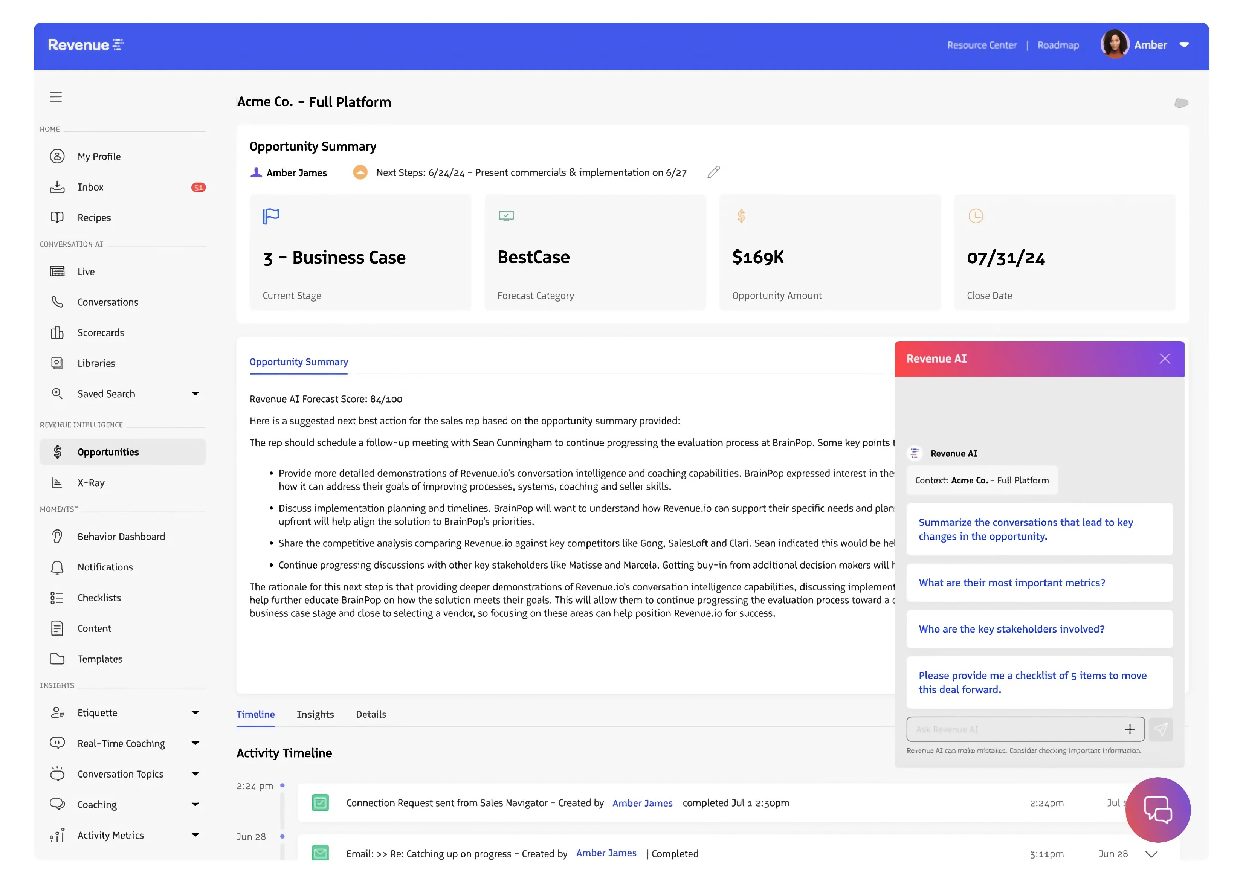Select Opportunities in Revenue Intelligence
This screenshot has height=880, width=1243.
122,452
